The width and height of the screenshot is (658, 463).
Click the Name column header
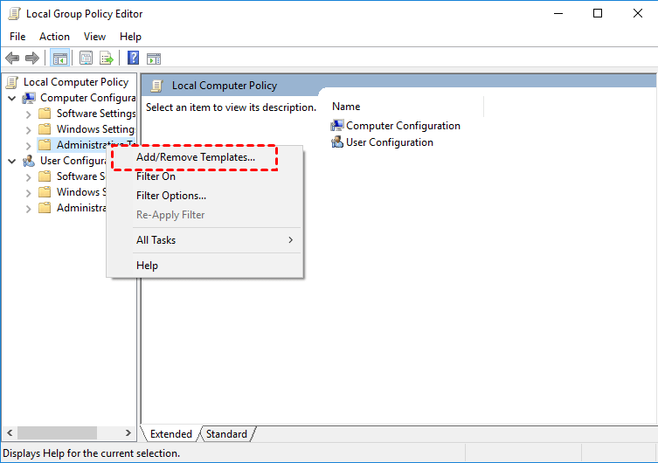click(406, 107)
